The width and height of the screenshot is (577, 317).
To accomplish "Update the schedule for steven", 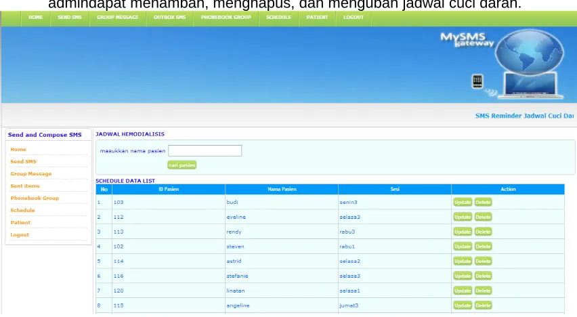I will (x=463, y=247).
